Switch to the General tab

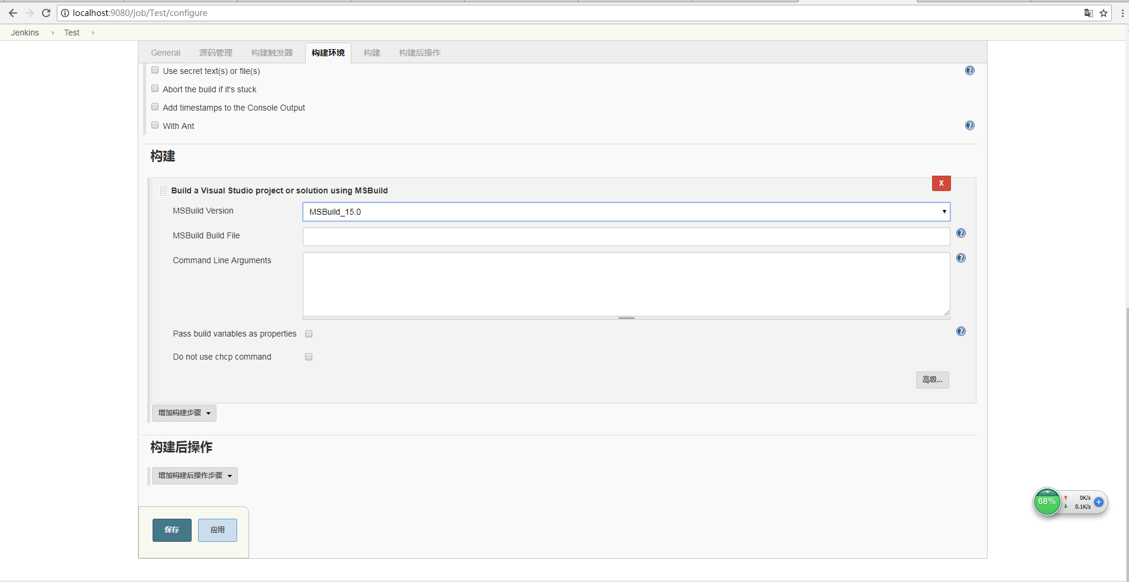[166, 53]
